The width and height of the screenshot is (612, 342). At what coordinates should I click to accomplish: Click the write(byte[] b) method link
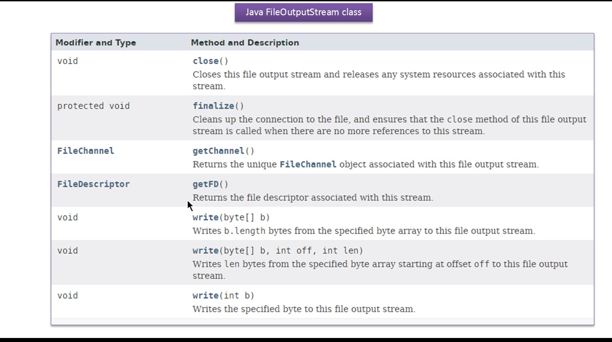206,217
